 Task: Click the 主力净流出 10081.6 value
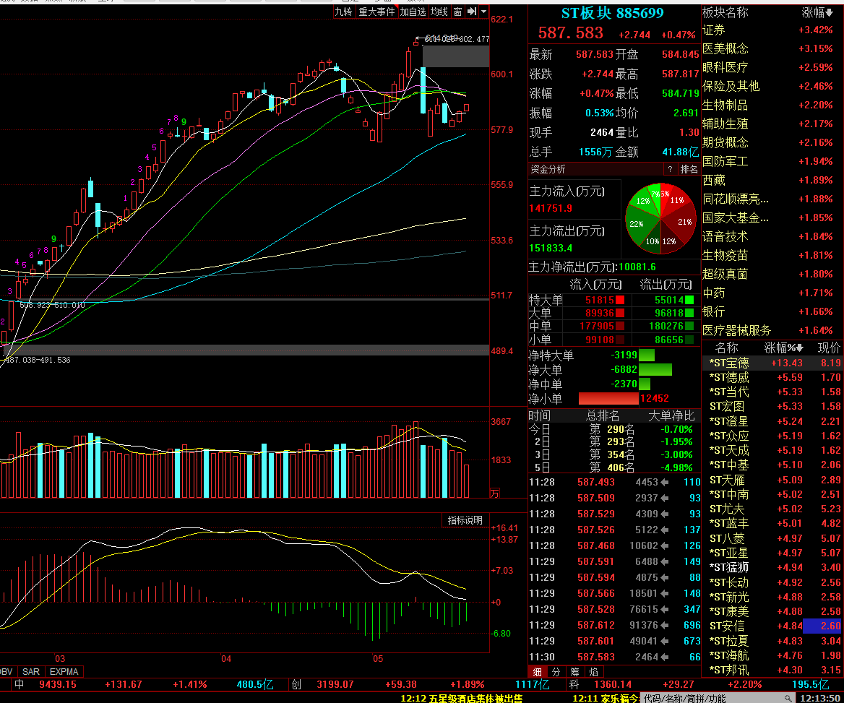coord(637,267)
